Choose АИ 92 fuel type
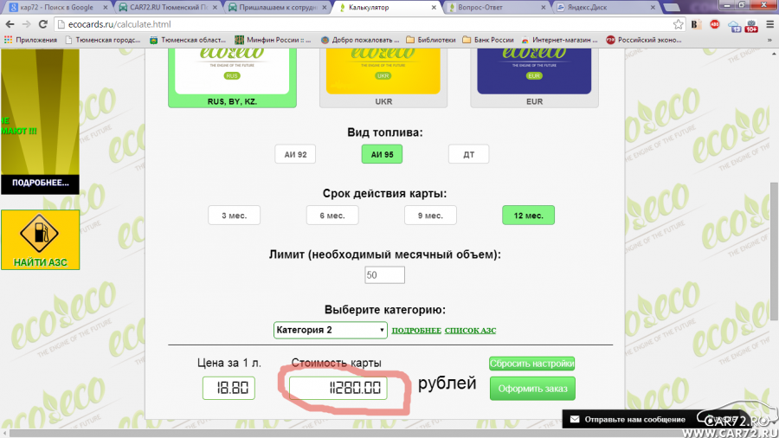Screen dimensions: 779x438 coord(295,154)
